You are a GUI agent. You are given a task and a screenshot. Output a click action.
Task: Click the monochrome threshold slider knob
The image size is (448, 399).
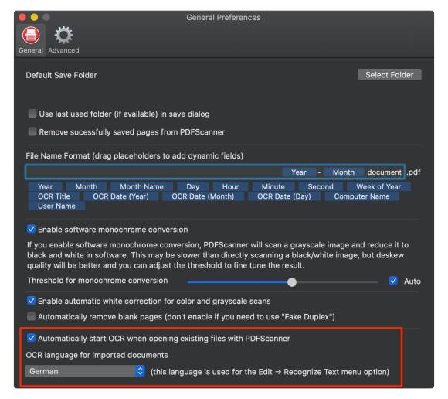click(x=292, y=282)
